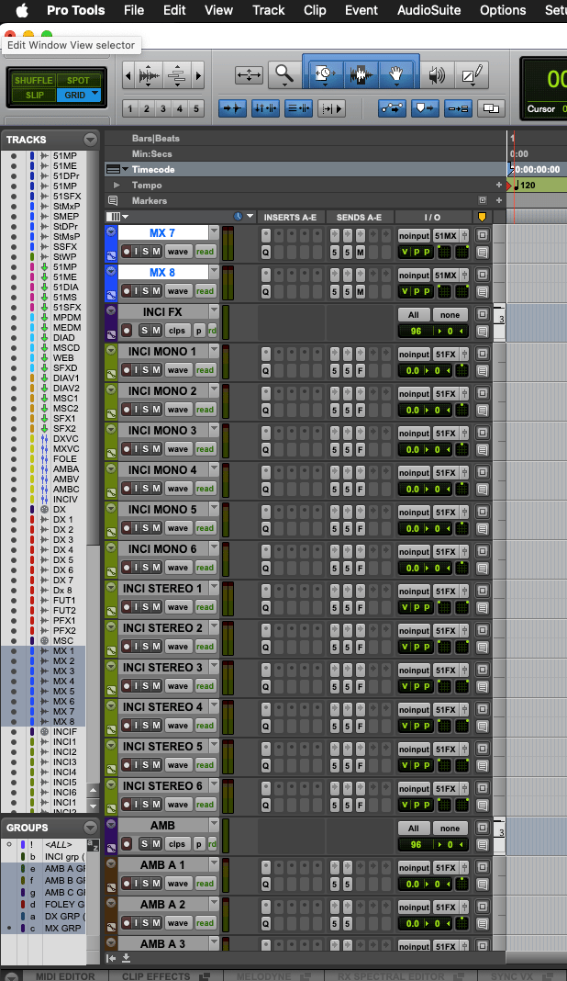This screenshot has height=981, width=567.
Task: Click the MIDI zoom icon
Action: coord(178,76)
